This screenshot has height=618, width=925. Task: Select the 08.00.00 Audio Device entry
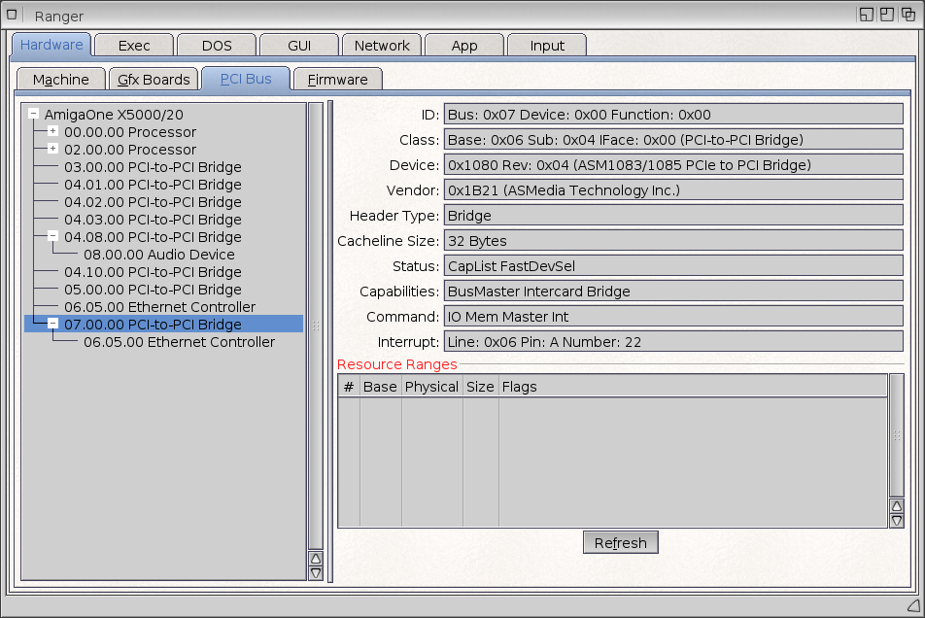coord(158,255)
